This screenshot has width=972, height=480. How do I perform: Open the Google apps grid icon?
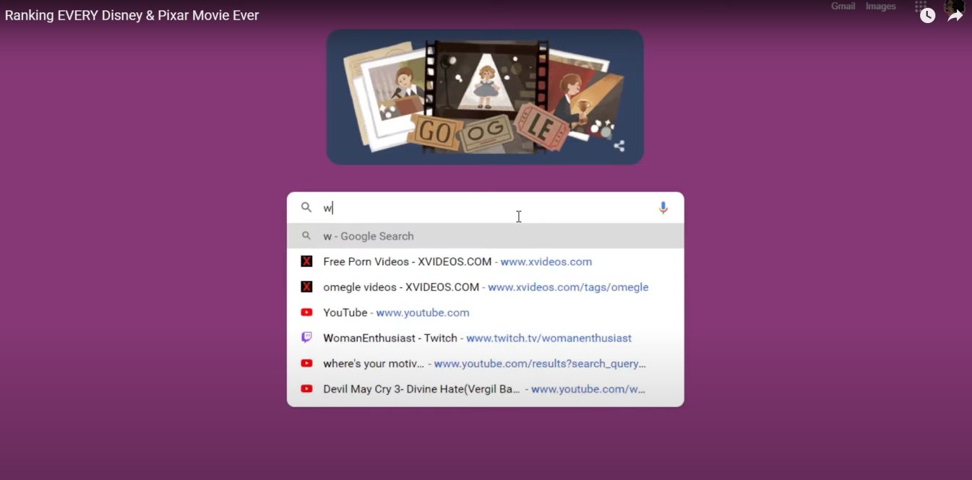(x=920, y=6)
